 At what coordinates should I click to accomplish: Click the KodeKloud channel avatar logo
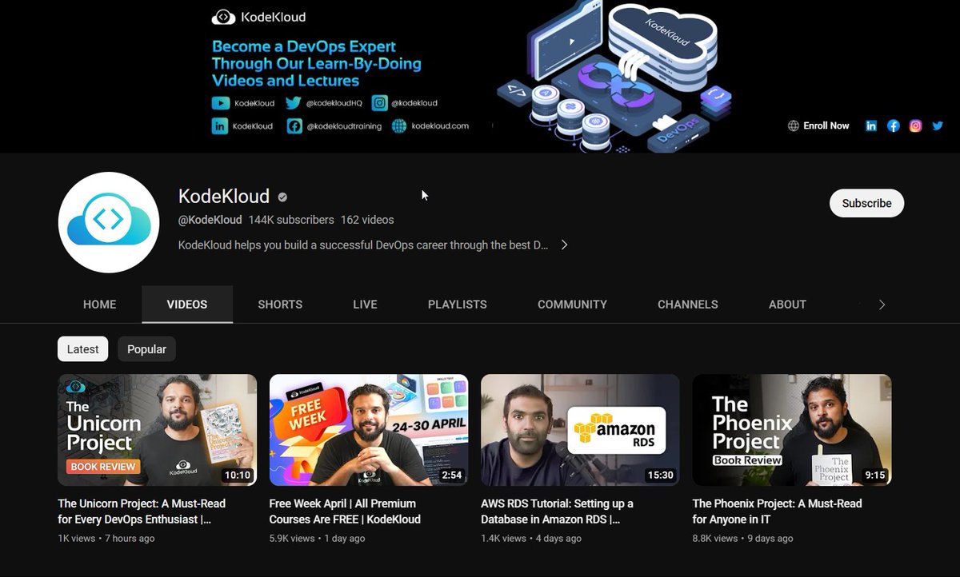(109, 222)
